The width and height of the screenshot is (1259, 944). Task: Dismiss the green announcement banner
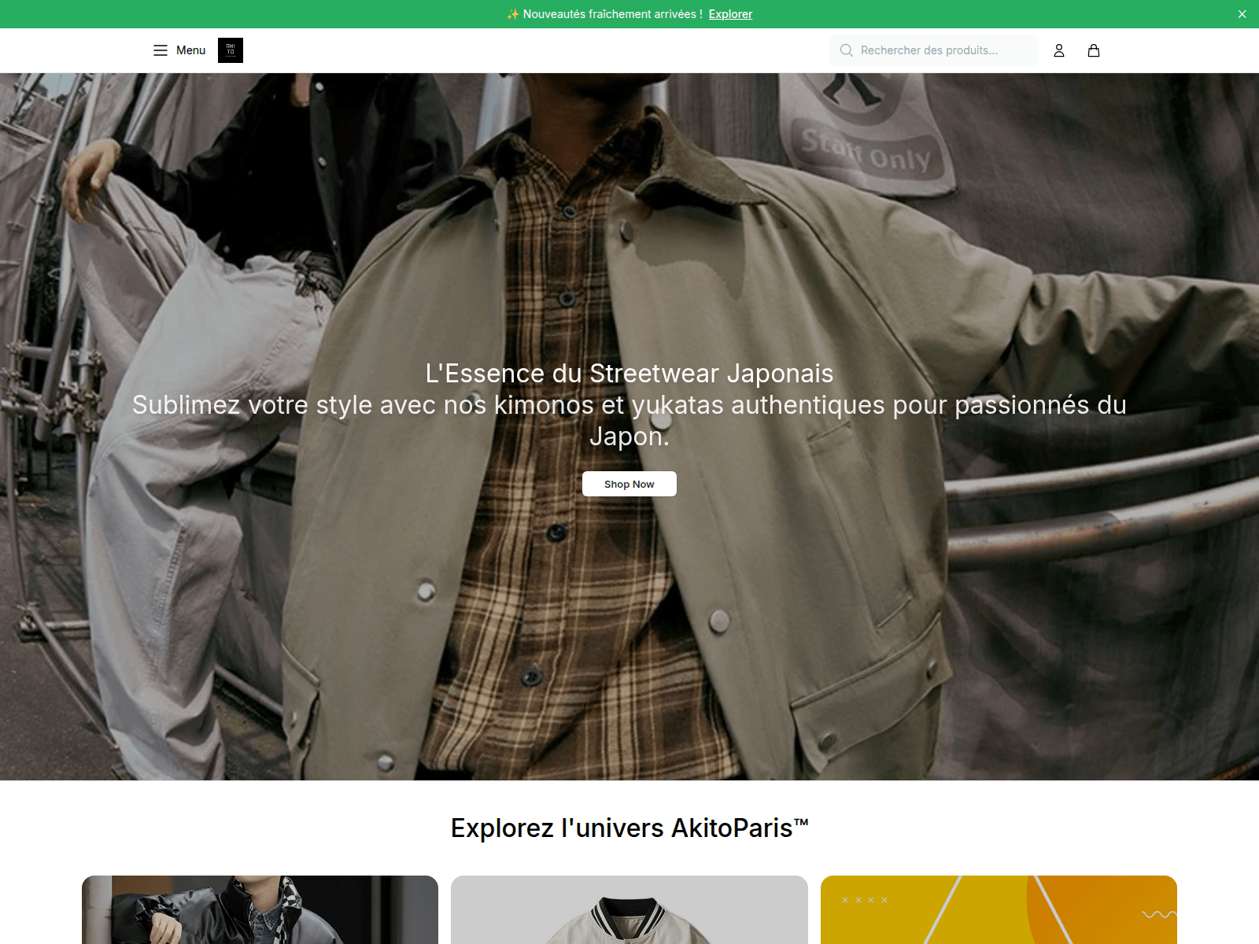coord(1242,14)
